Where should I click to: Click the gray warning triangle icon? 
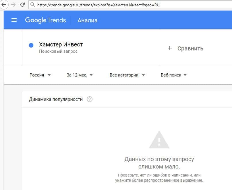[159, 140]
